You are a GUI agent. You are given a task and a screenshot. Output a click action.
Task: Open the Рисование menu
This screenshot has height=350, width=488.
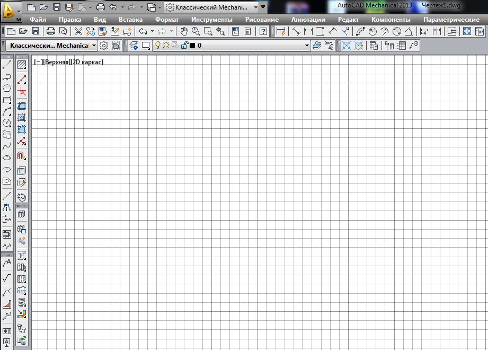(x=262, y=20)
